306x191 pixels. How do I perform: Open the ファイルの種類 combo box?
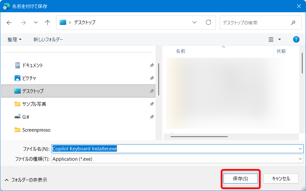(177, 159)
